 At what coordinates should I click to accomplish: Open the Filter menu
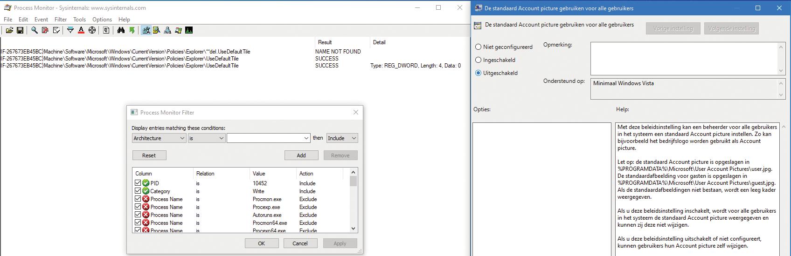[61, 20]
